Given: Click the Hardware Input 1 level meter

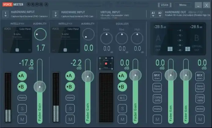Looking at the screenshot, I should tap(8, 98).
